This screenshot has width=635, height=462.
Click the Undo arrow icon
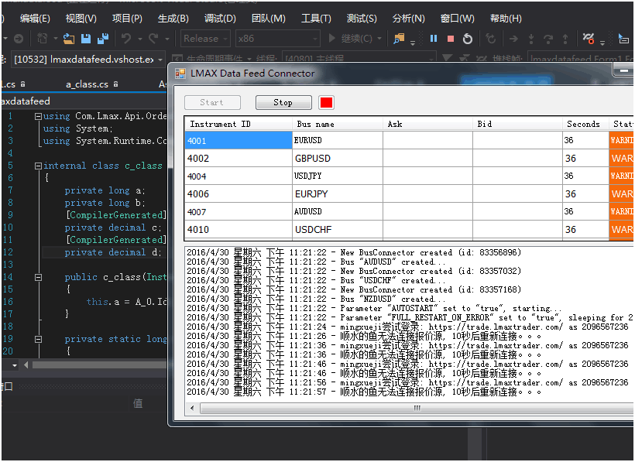126,39
